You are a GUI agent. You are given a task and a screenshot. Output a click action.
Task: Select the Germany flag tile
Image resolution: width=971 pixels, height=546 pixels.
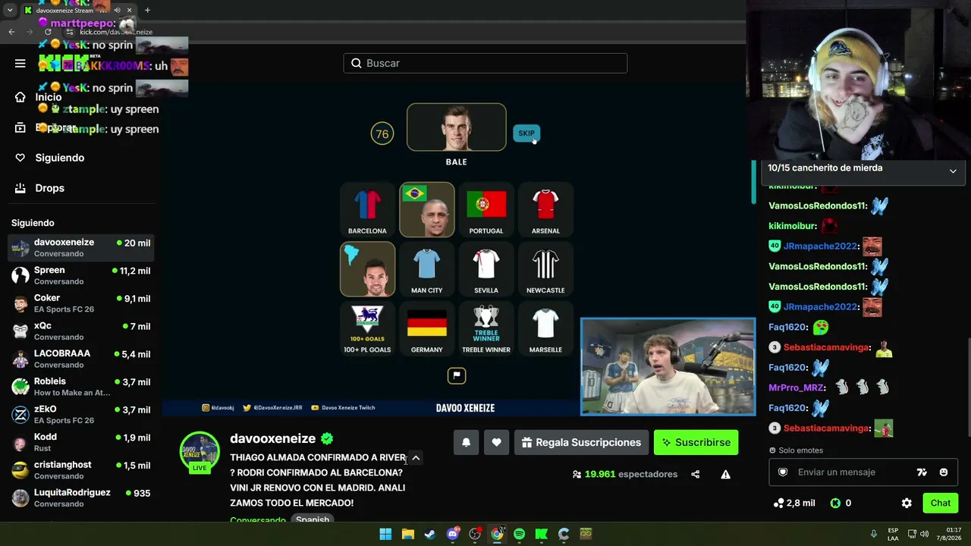(x=426, y=329)
